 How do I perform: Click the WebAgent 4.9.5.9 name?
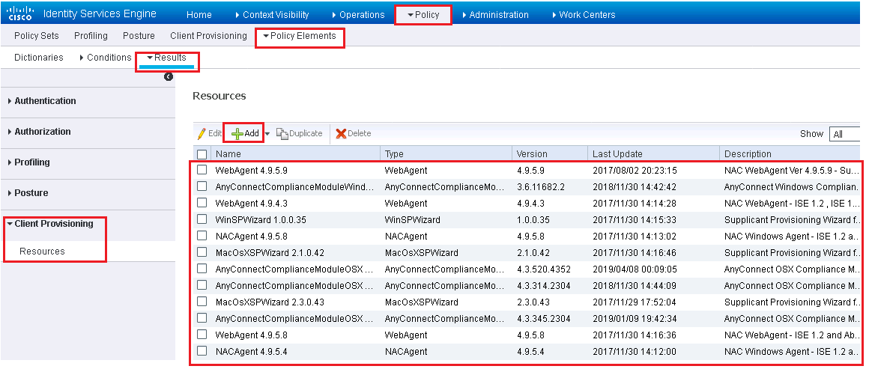pyautogui.click(x=252, y=170)
